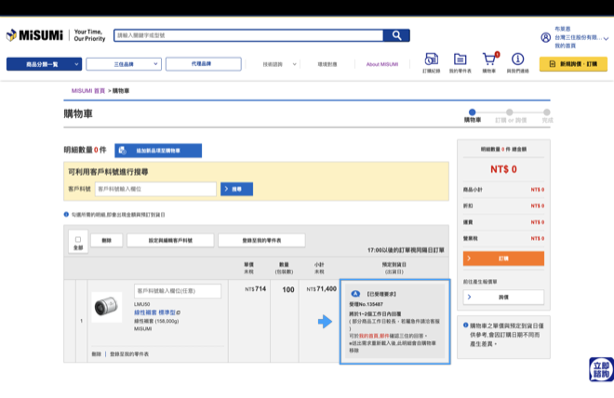Click the blue 搜尋 customer part search button
This screenshot has width=614, height=398.
point(236,189)
